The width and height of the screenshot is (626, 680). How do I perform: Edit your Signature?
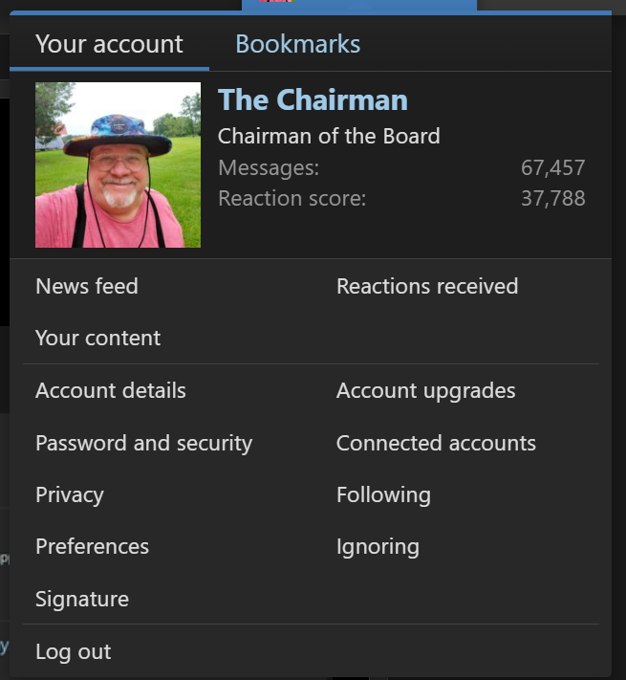tap(82, 599)
